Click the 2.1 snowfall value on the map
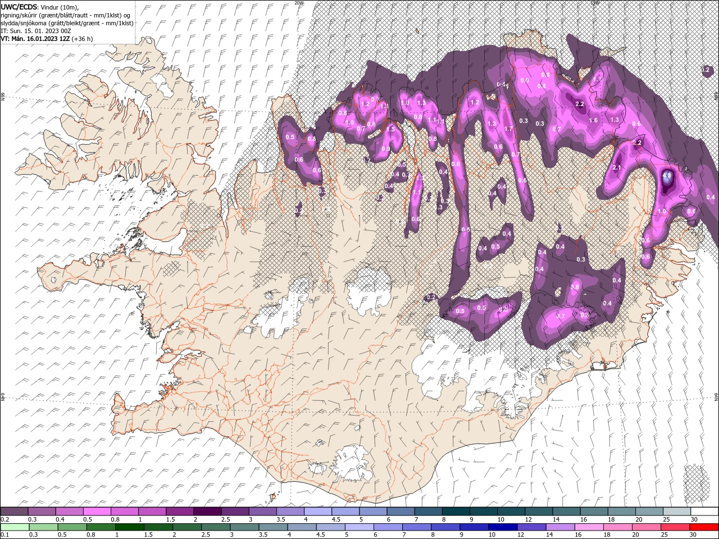Image resolution: width=719 pixels, height=539 pixels. click(616, 167)
